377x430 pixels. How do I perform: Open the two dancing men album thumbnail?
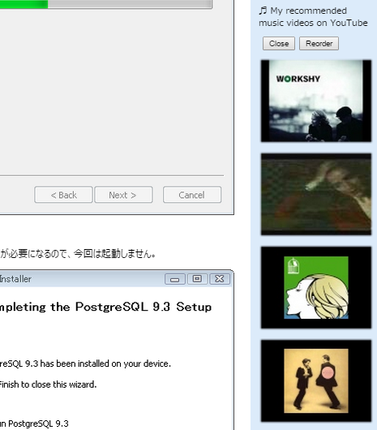click(x=316, y=381)
